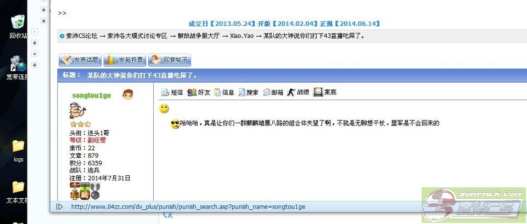Click the 发起投票 start poll button
Screen dimensions: 527x224
[125, 60]
